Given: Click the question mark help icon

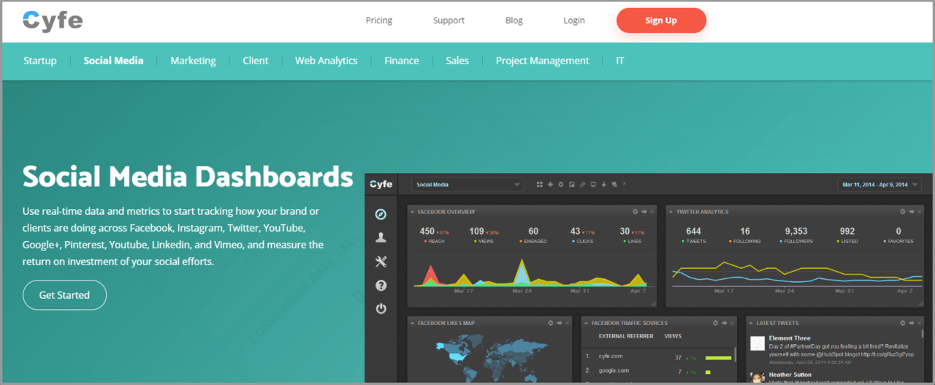Looking at the screenshot, I should tap(381, 285).
